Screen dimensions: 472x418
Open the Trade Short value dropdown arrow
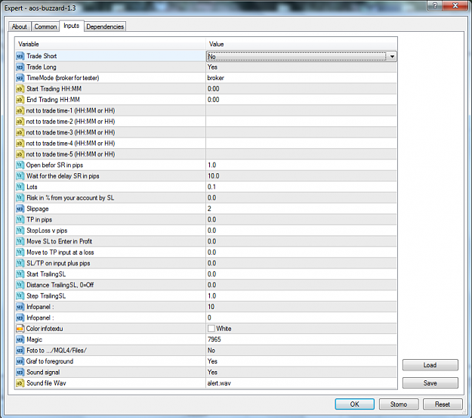[392, 57]
